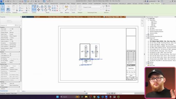The image size is (176, 99).
Task: Switch to the 9 Meters High Elevation view tab
Action: (x=56, y=17)
